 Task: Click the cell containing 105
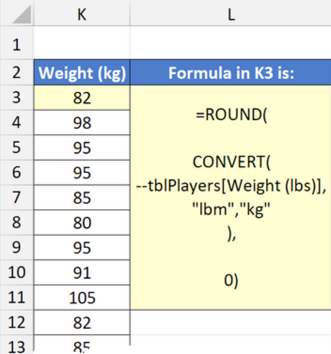coord(82,298)
